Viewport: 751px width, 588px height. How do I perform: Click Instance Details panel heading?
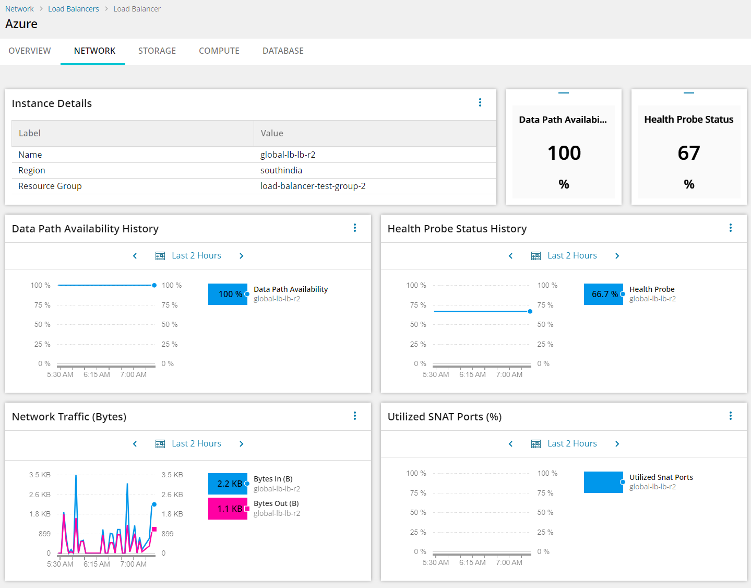pos(52,103)
